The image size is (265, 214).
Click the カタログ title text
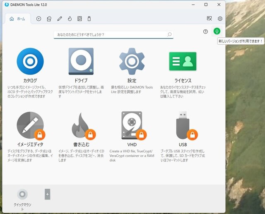coord(30,81)
